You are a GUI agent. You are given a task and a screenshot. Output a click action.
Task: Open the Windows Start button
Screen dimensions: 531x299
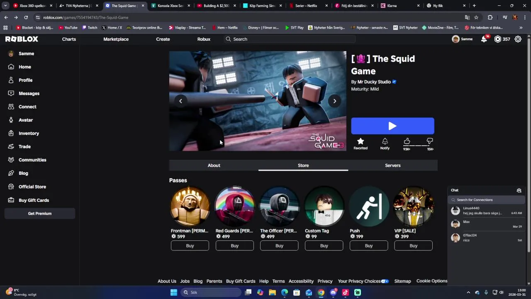[x=174, y=292]
